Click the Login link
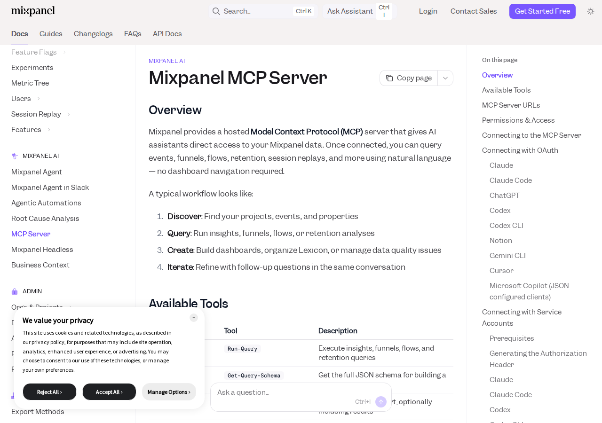The image size is (602, 423). [428, 11]
